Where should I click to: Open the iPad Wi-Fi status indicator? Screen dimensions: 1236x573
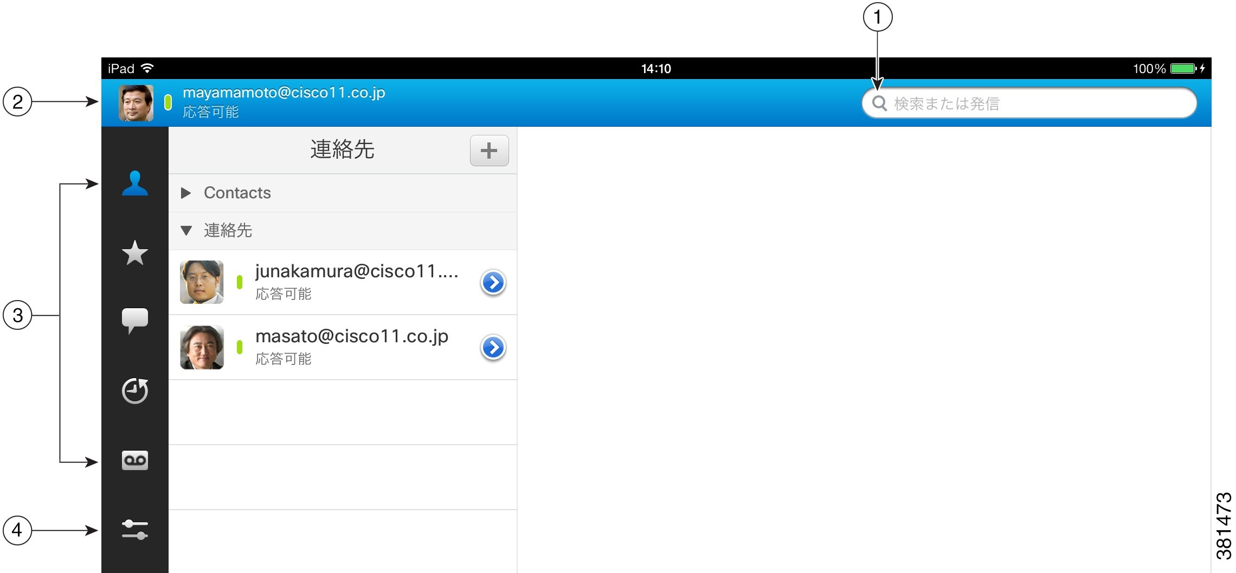click(147, 68)
